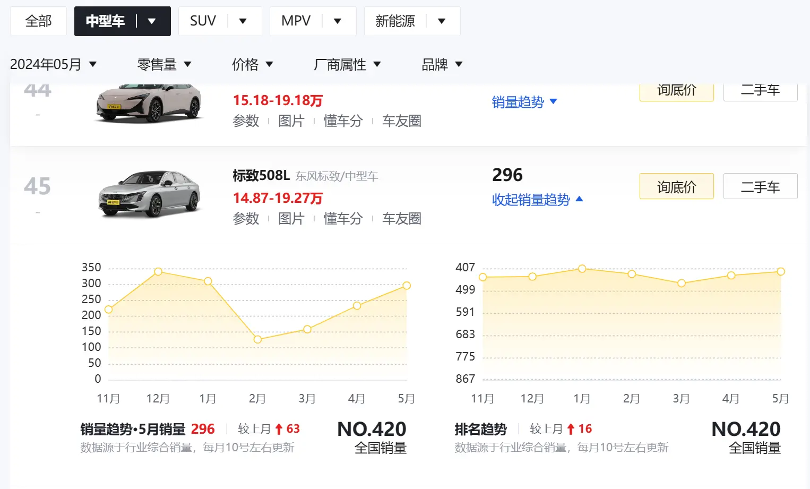Select the SUV category tab
Screen dimensions: 810x489
[203, 21]
